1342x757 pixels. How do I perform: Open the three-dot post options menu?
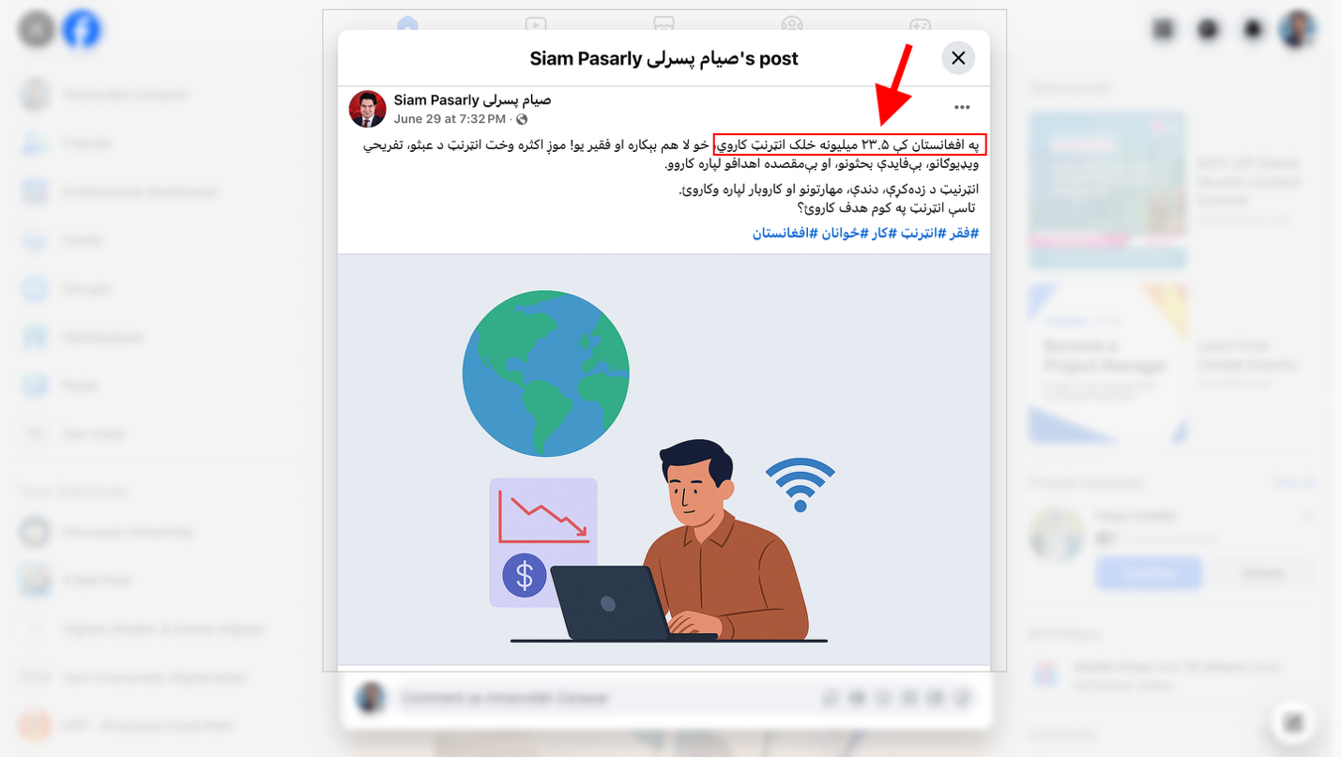click(962, 108)
